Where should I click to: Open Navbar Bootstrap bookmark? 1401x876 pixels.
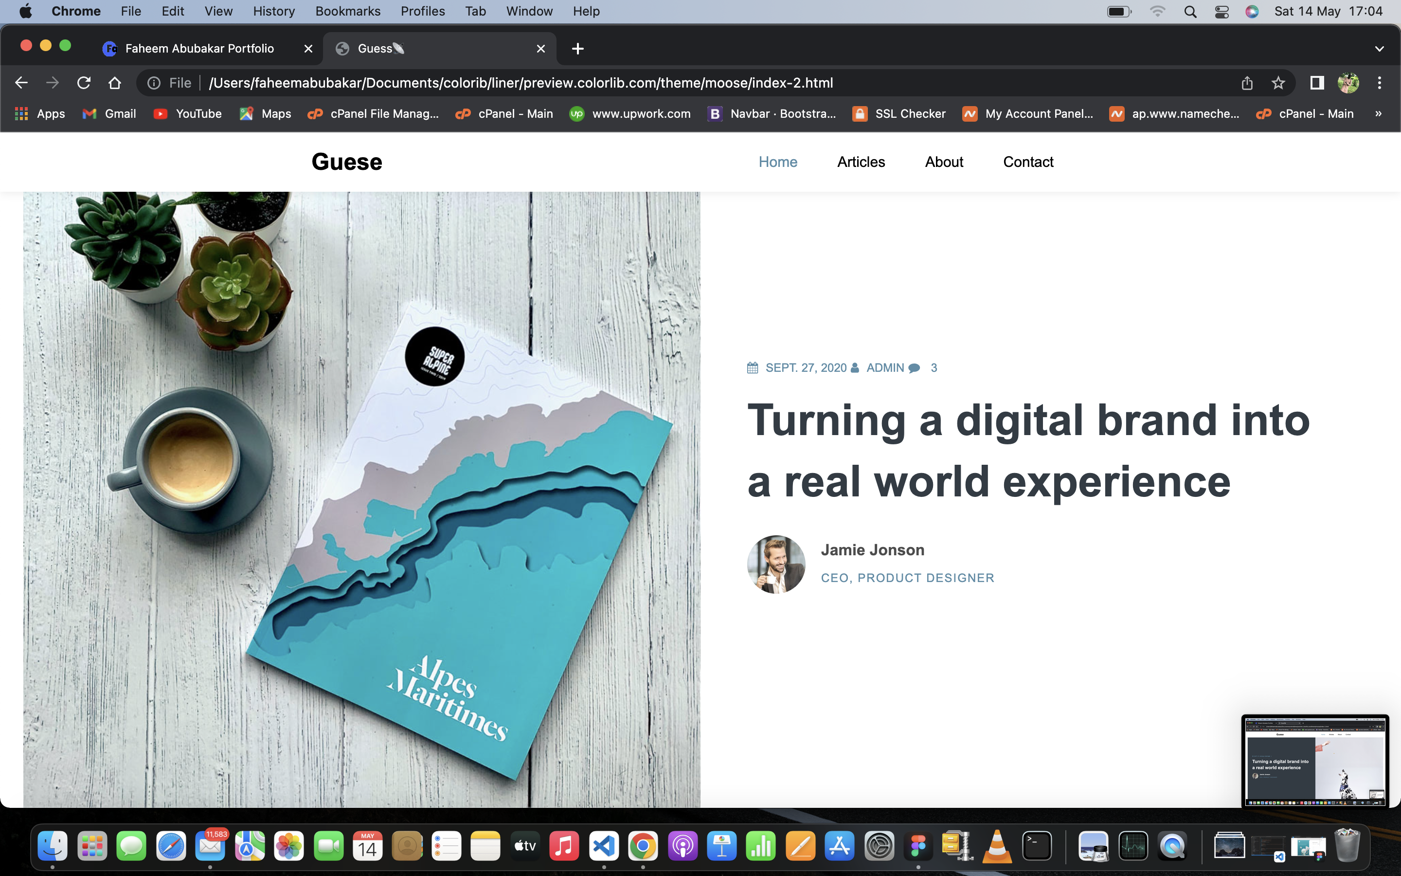(772, 113)
